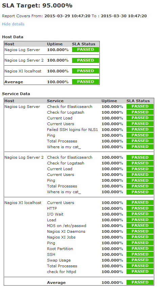The width and height of the screenshot is (160, 291).
Task: Click PASSED badge for Host Data Average
Action: coord(86,82)
